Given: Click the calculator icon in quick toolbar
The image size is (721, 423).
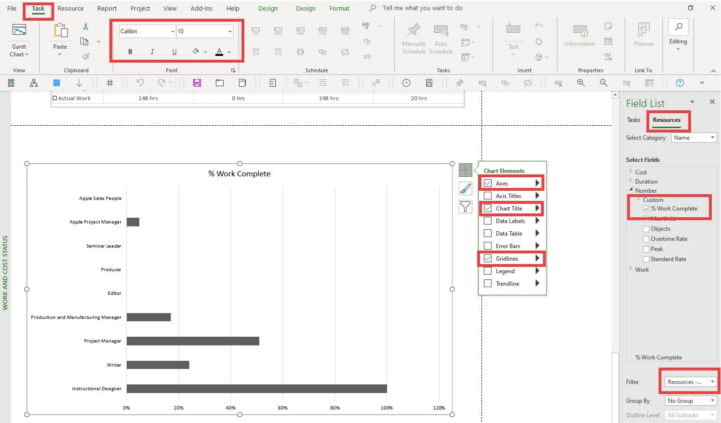Looking at the screenshot, I should coord(11,83).
